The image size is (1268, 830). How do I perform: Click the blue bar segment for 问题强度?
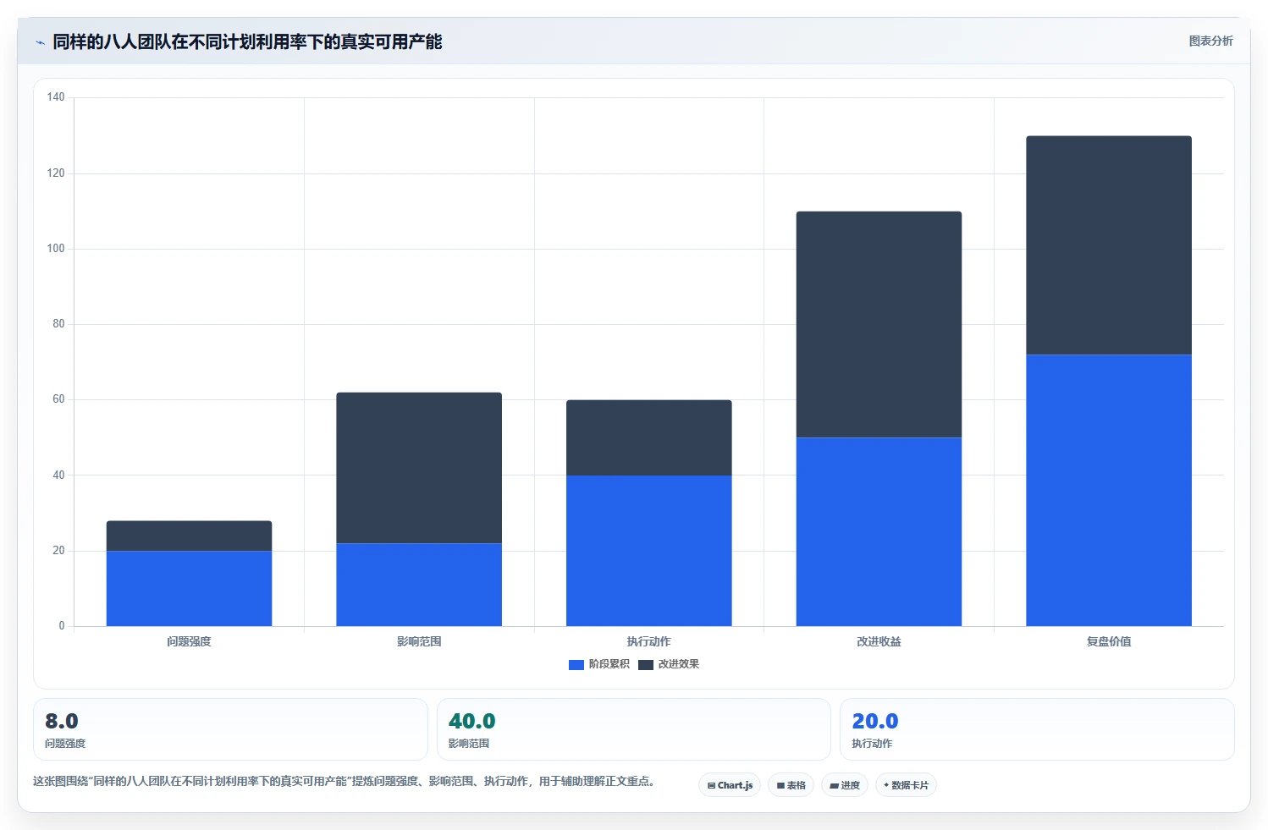[x=189, y=589]
